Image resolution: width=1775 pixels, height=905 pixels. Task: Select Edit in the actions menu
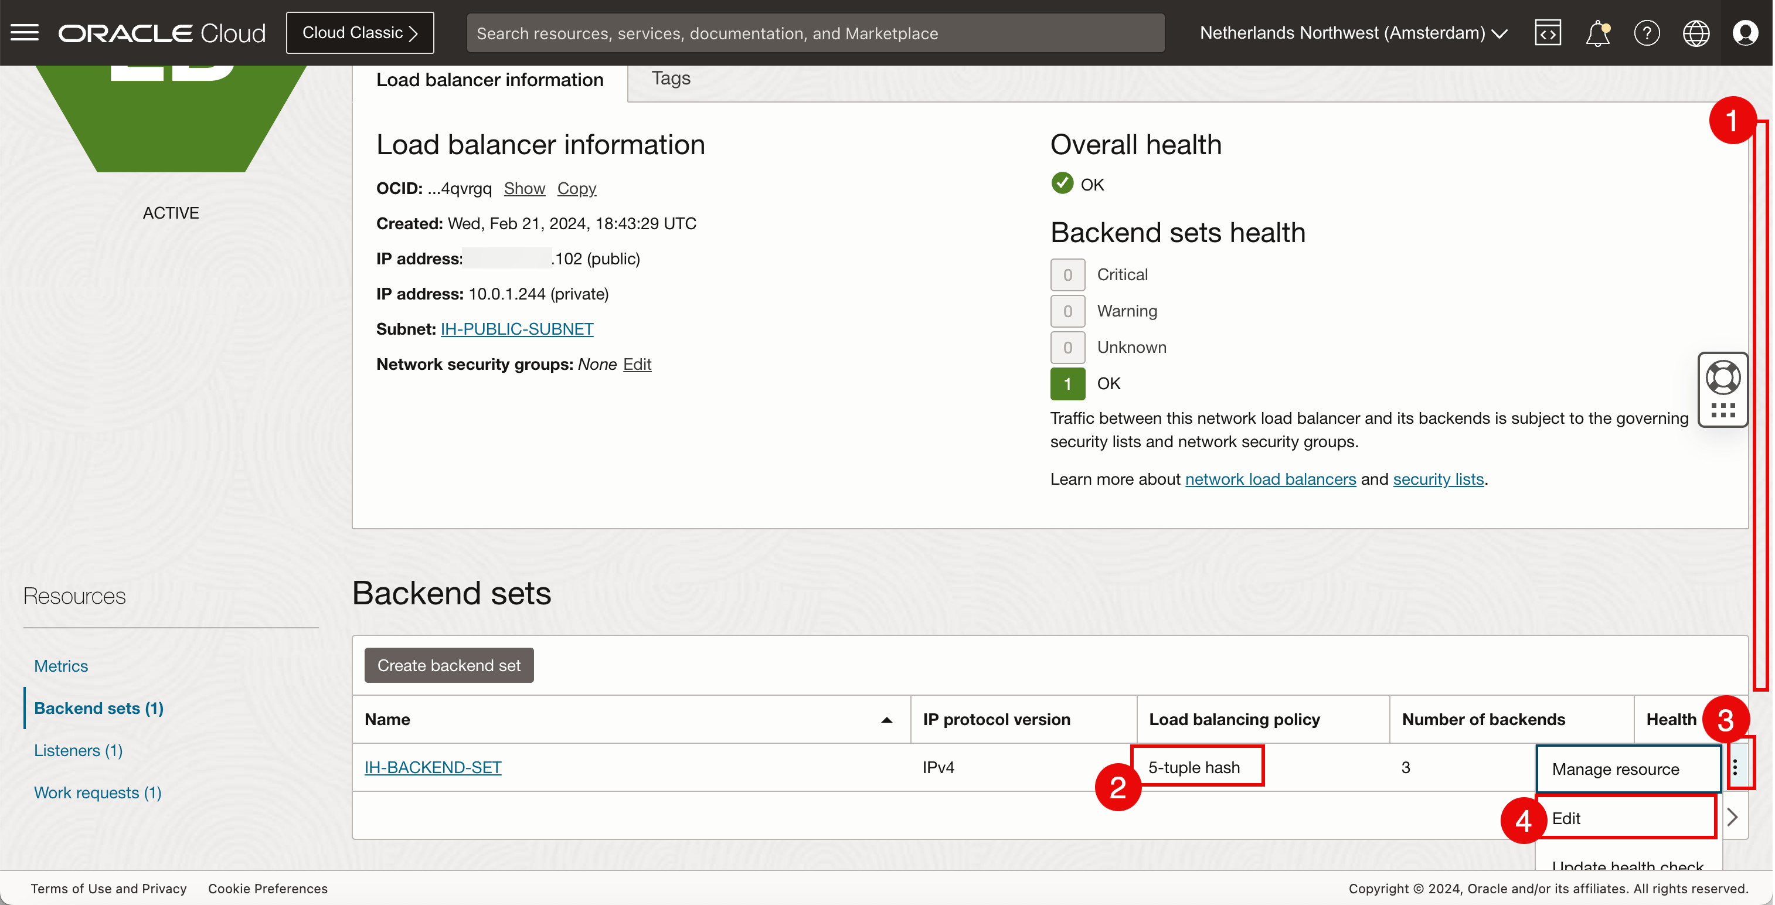click(x=1566, y=818)
